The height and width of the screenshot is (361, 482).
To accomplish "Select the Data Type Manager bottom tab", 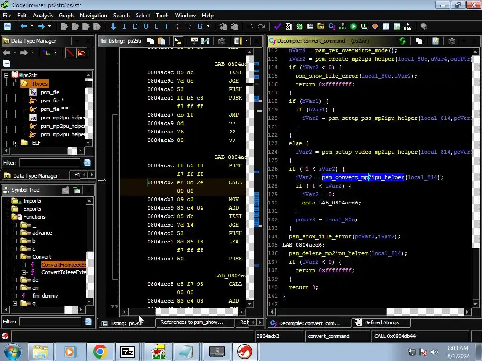I will tap(35, 176).
